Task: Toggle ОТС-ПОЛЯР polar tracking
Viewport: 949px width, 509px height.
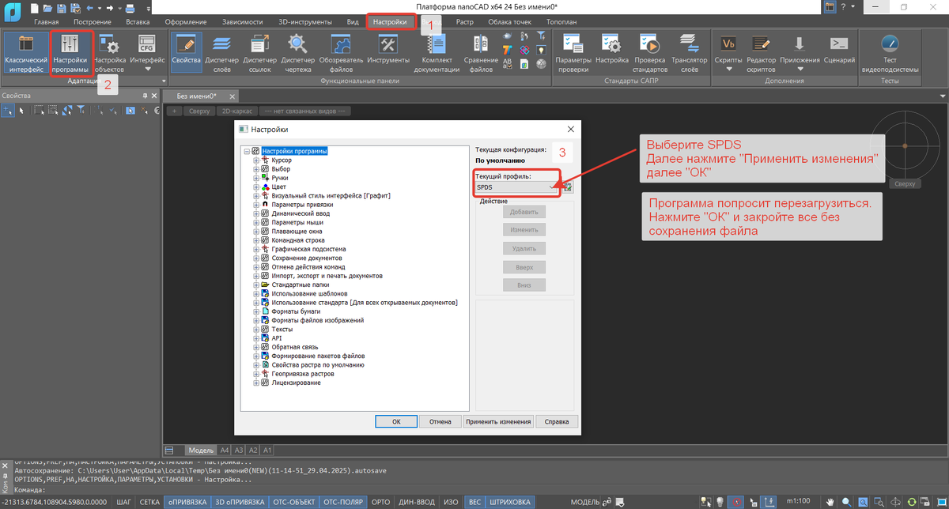Action: [x=343, y=502]
